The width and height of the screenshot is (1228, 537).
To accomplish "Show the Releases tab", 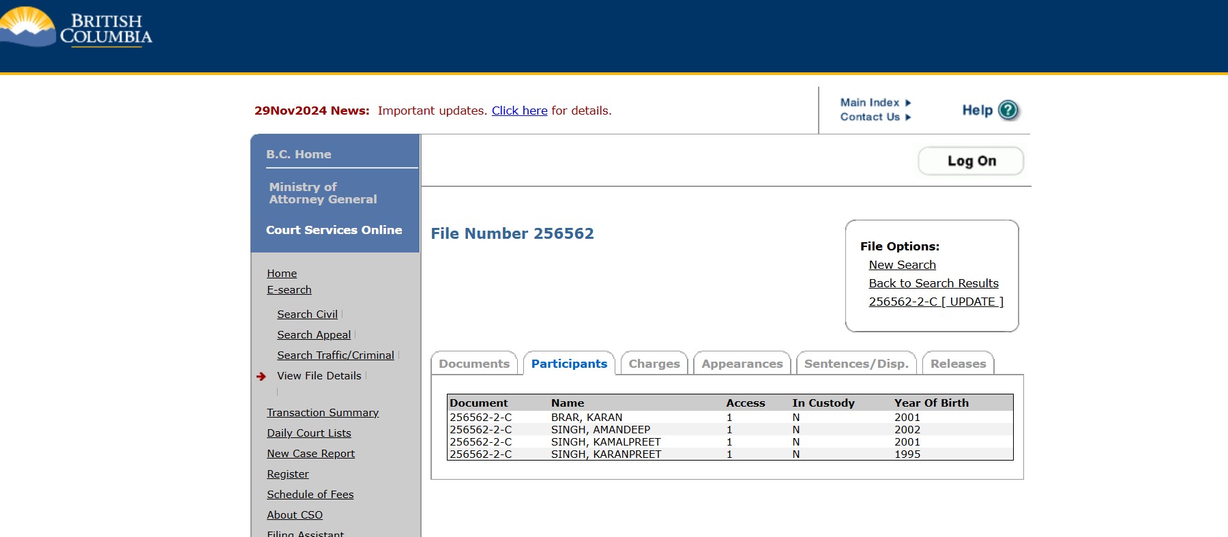I will (957, 364).
